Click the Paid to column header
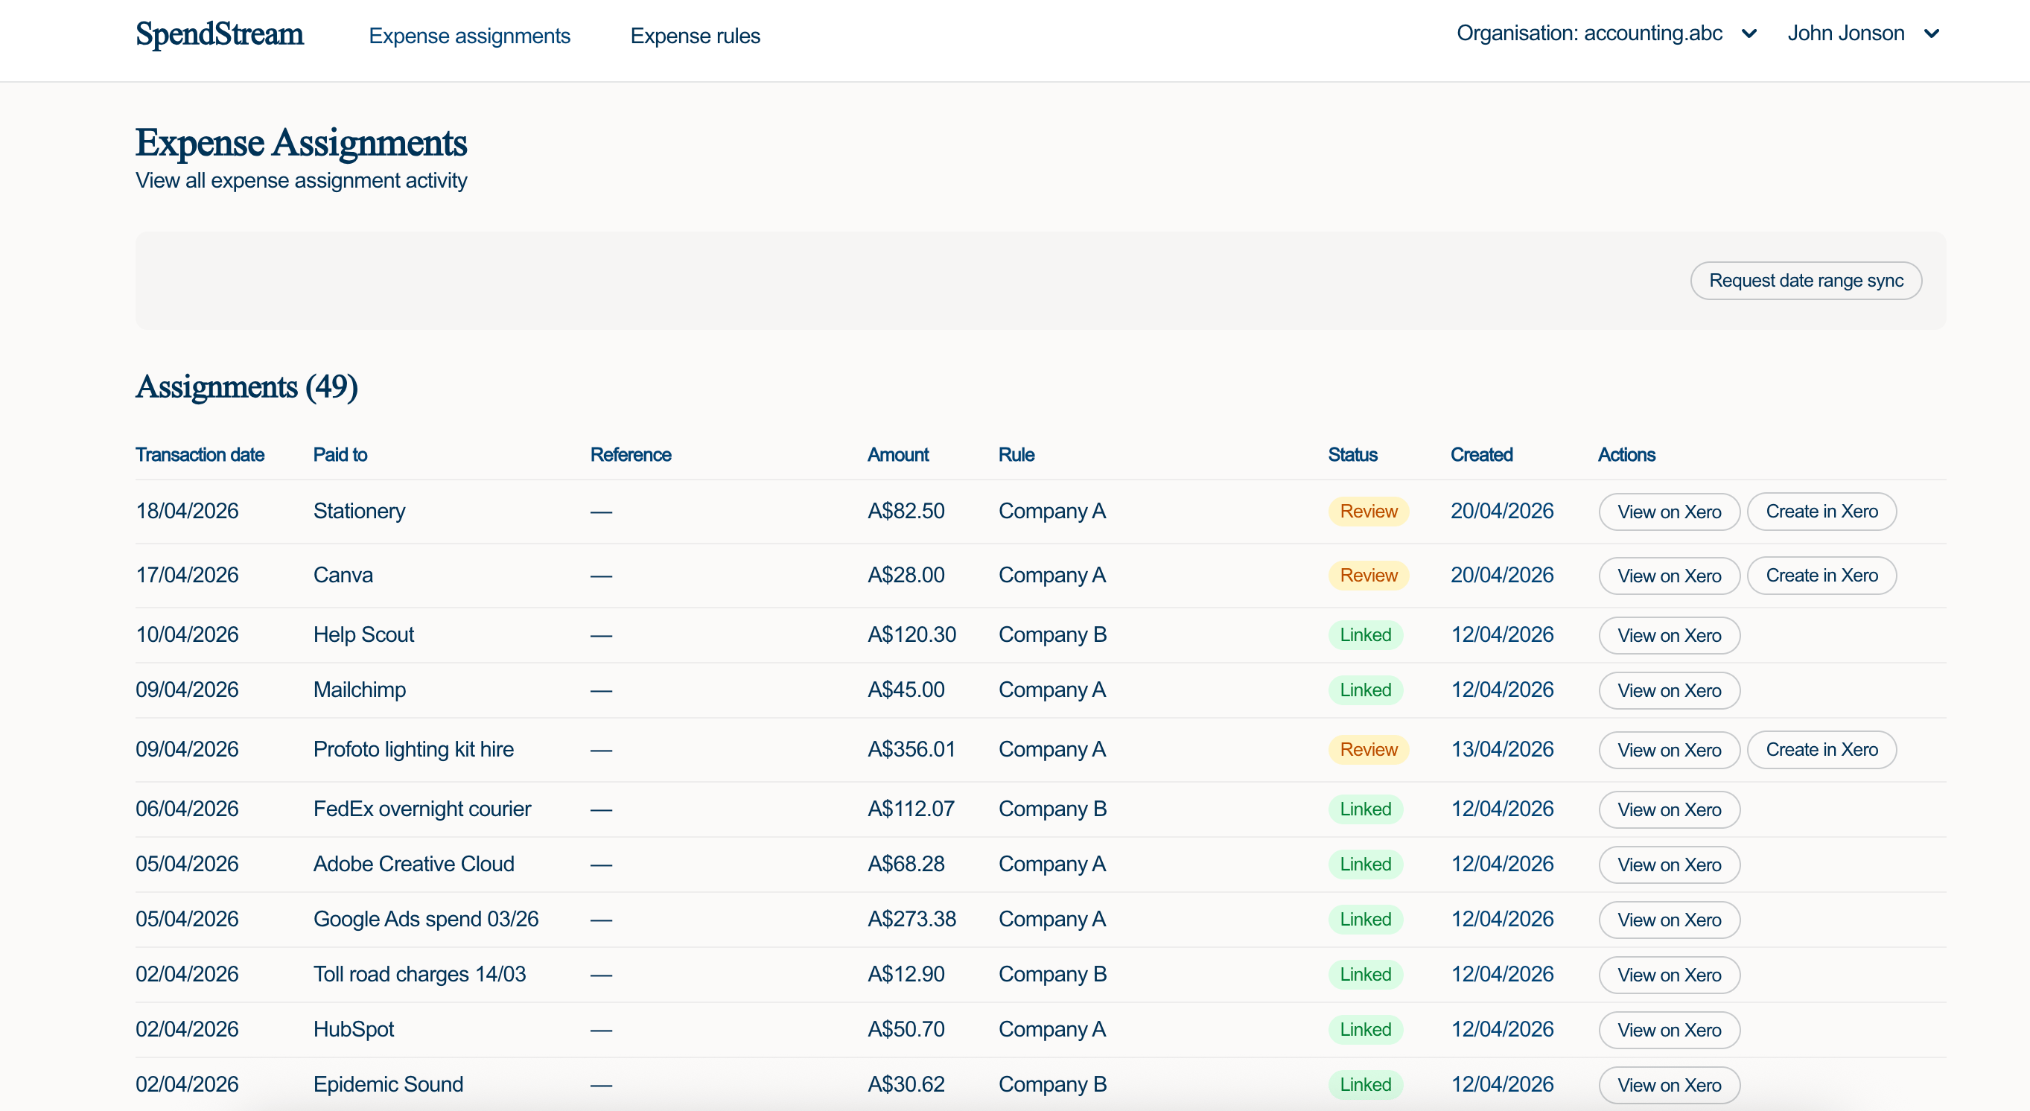The height and width of the screenshot is (1111, 2030). point(340,455)
